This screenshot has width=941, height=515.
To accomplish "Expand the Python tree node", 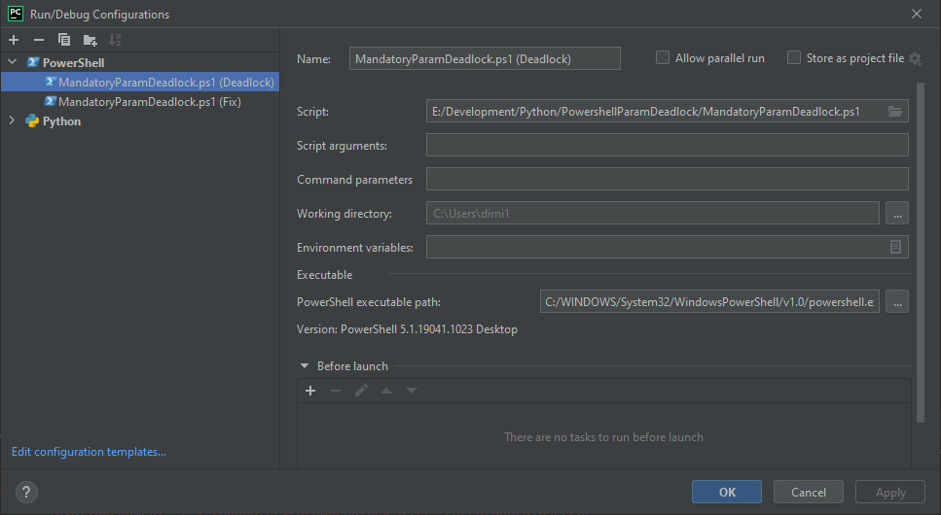I will pos(12,120).
